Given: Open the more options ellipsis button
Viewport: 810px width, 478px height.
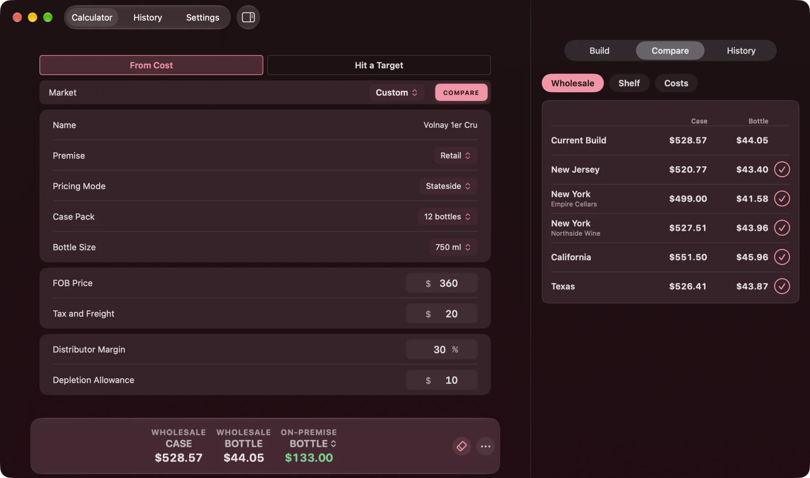Looking at the screenshot, I should (x=486, y=446).
